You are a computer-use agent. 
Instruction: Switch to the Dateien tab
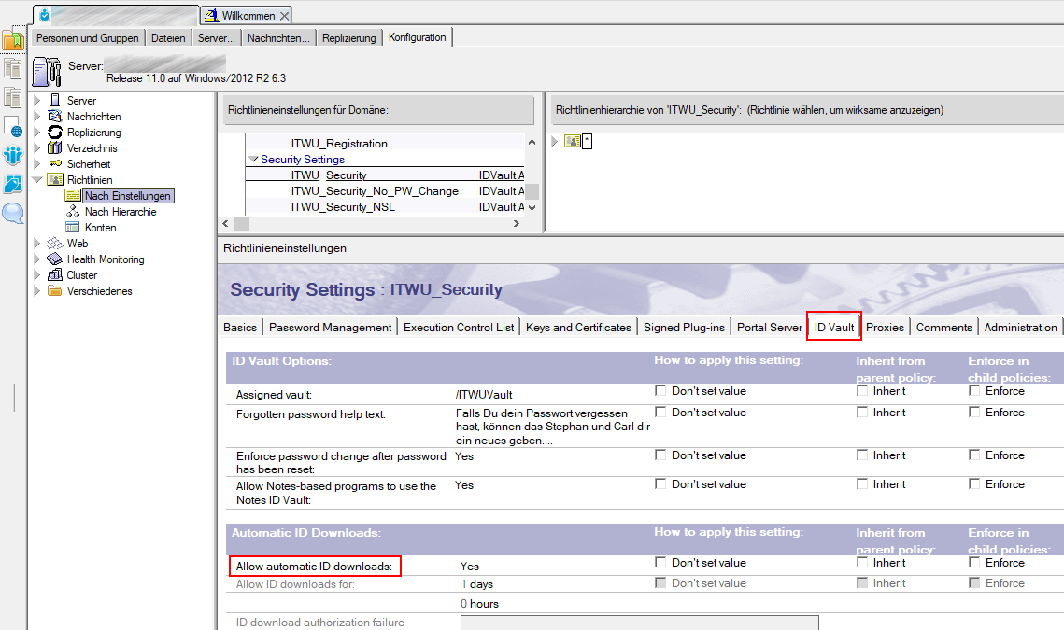[x=168, y=38]
